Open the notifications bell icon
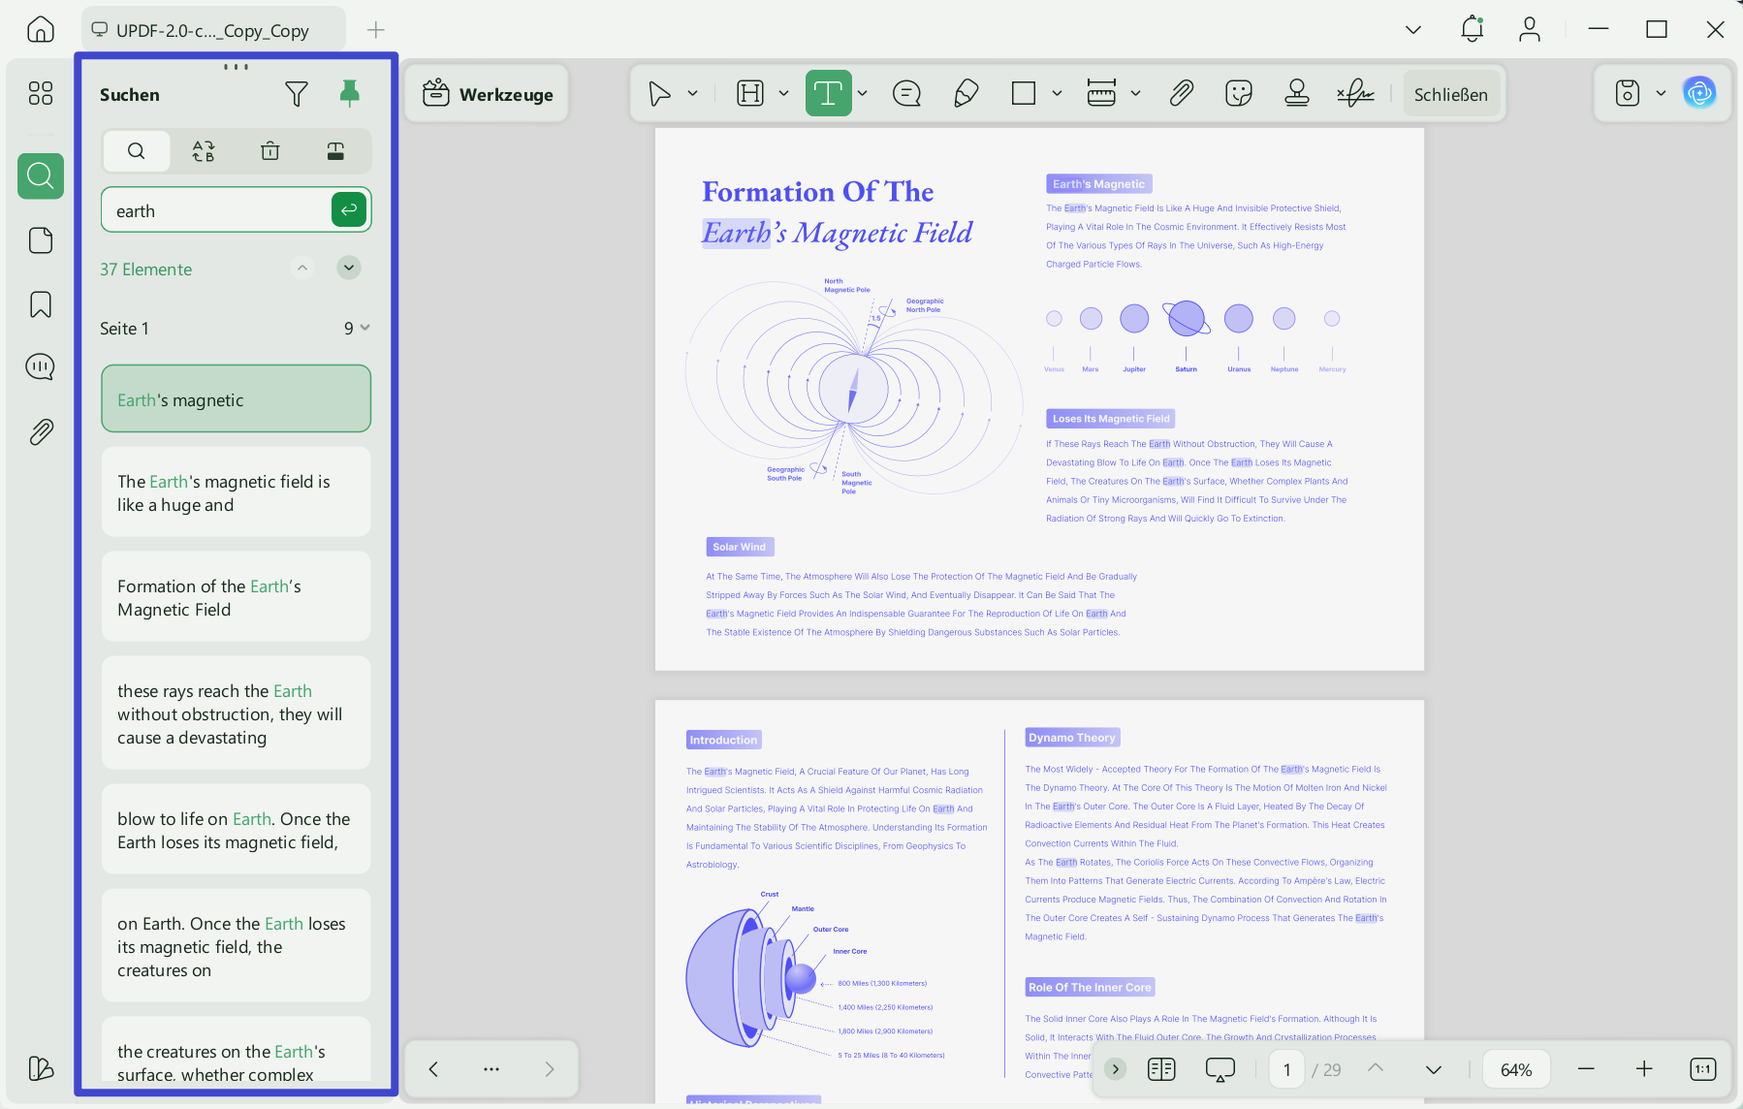 [1473, 29]
